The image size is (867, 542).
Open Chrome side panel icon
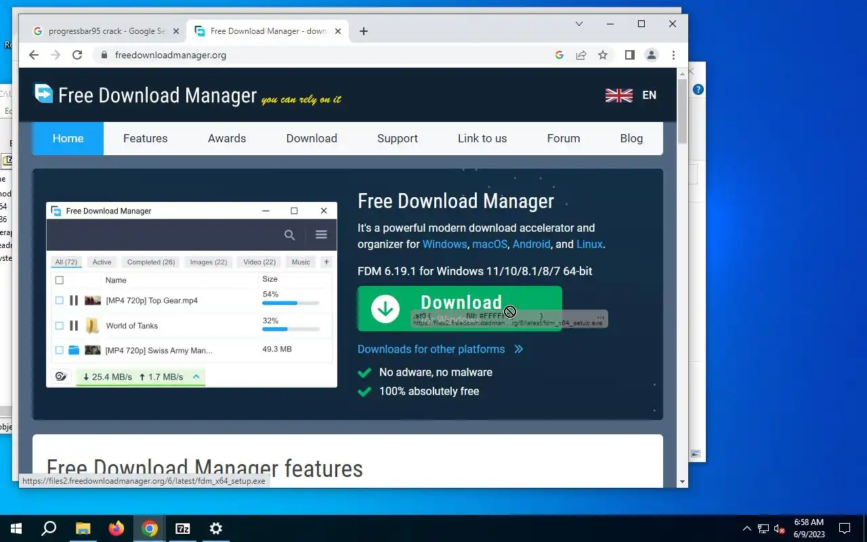(x=630, y=55)
